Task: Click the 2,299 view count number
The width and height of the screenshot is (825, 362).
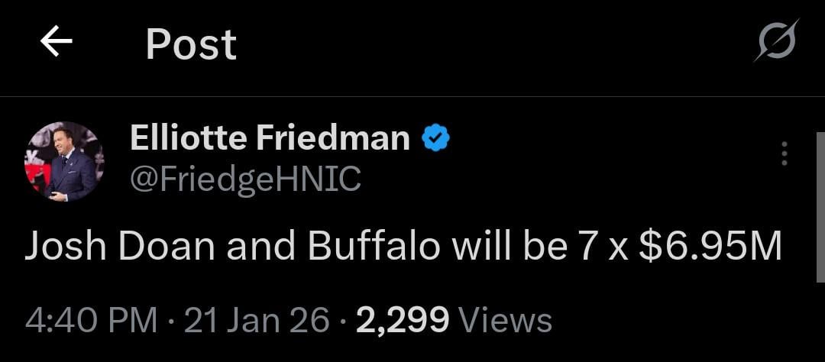Action: pyautogui.click(x=402, y=319)
